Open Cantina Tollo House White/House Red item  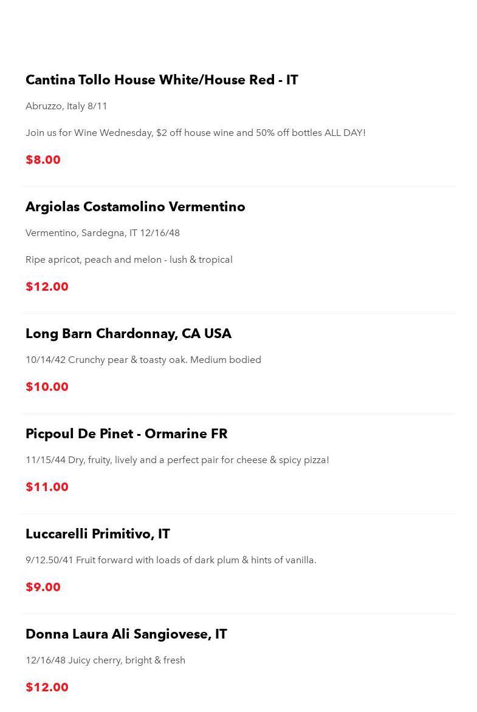tap(162, 80)
